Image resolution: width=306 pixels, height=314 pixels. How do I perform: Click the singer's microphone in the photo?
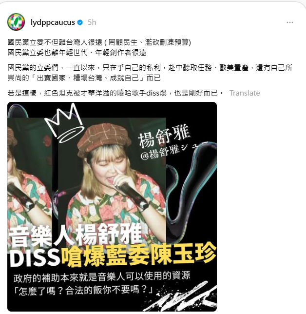(133, 195)
